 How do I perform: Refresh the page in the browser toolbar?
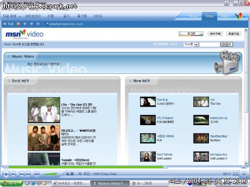point(31,24)
